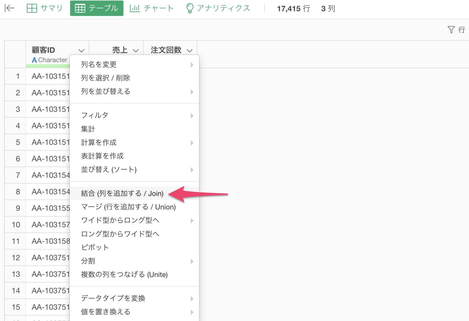This screenshot has width=469, height=321.
Task: Expand the 値を置き換える submenu arrow
Action: click(192, 312)
